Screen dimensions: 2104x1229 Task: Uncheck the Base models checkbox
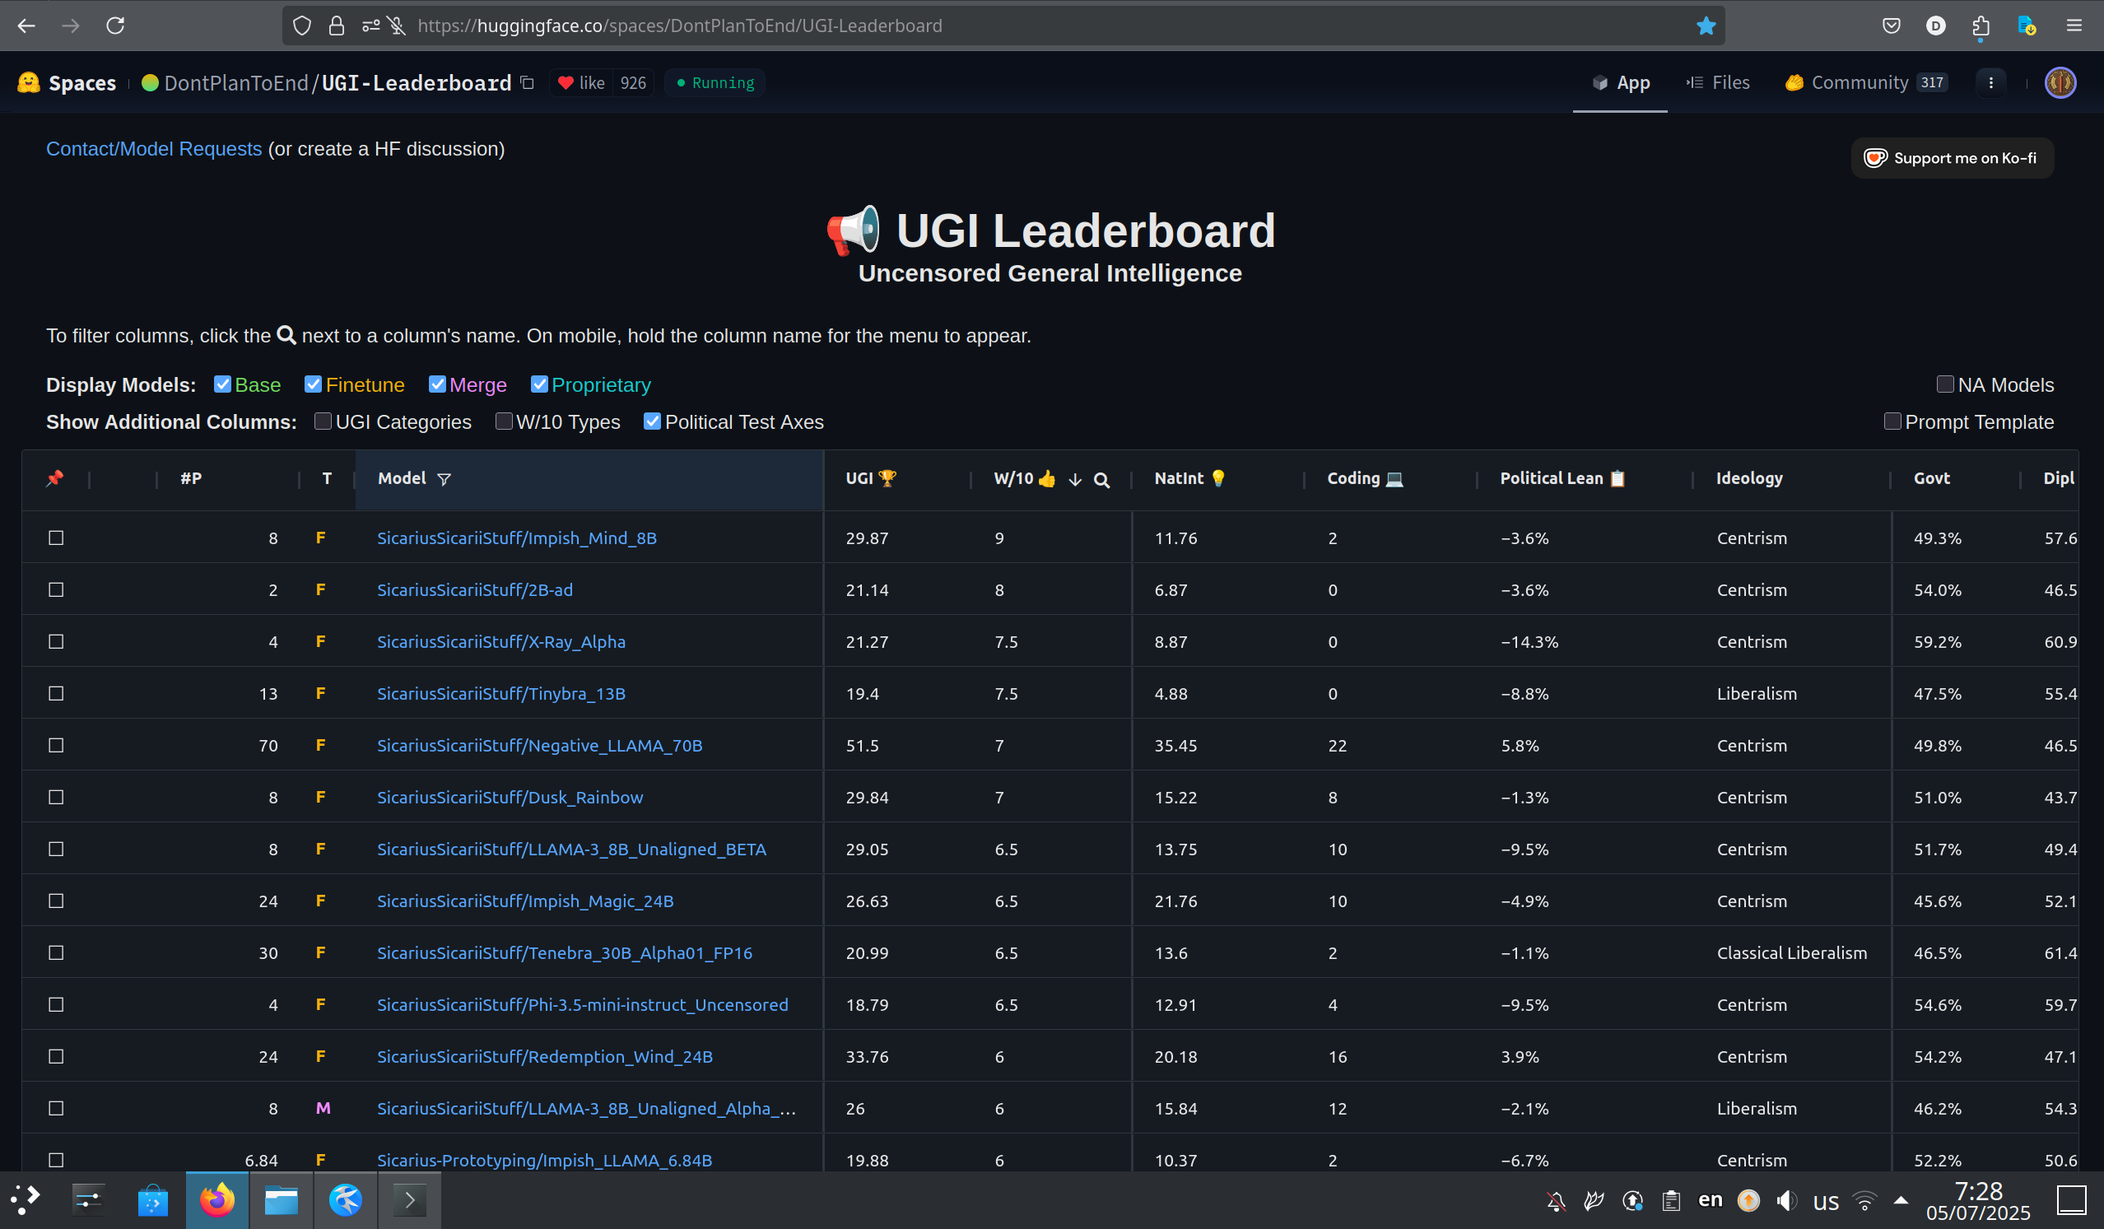click(222, 384)
